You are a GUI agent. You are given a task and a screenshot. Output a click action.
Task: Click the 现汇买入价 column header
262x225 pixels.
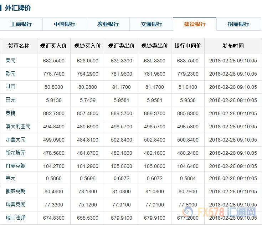(53, 46)
